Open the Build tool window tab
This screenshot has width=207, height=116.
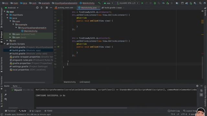click(x=22, y=111)
